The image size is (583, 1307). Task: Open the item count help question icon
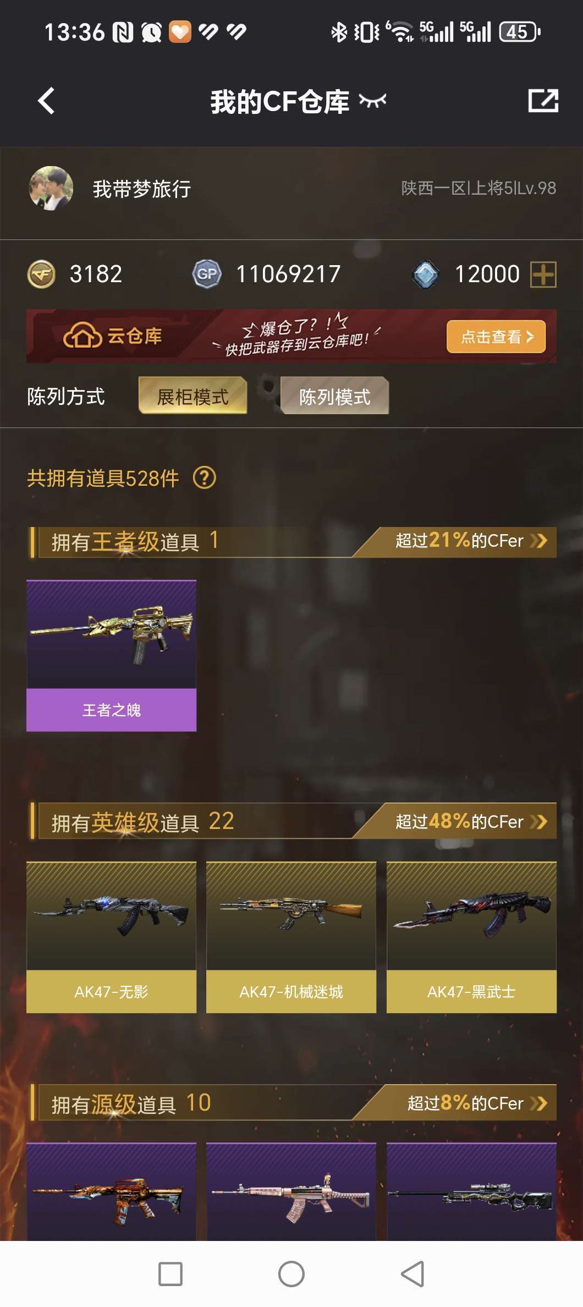tap(205, 478)
